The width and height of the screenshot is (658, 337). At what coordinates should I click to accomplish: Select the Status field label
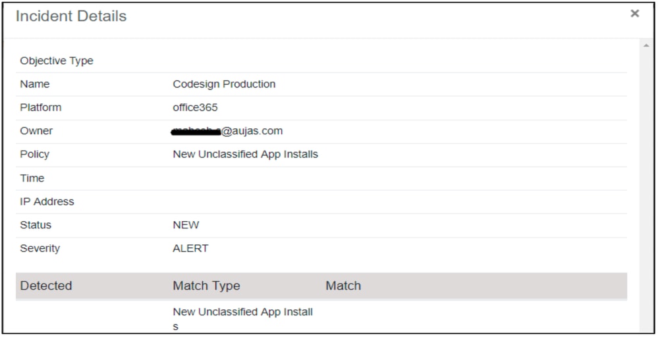point(36,225)
